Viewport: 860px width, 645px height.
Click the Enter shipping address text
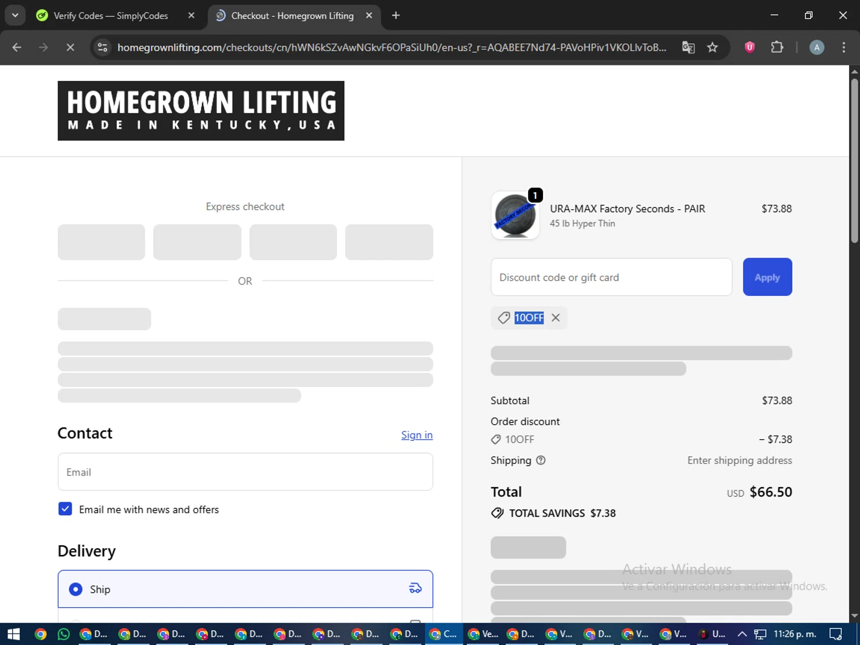pyautogui.click(x=740, y=460)
